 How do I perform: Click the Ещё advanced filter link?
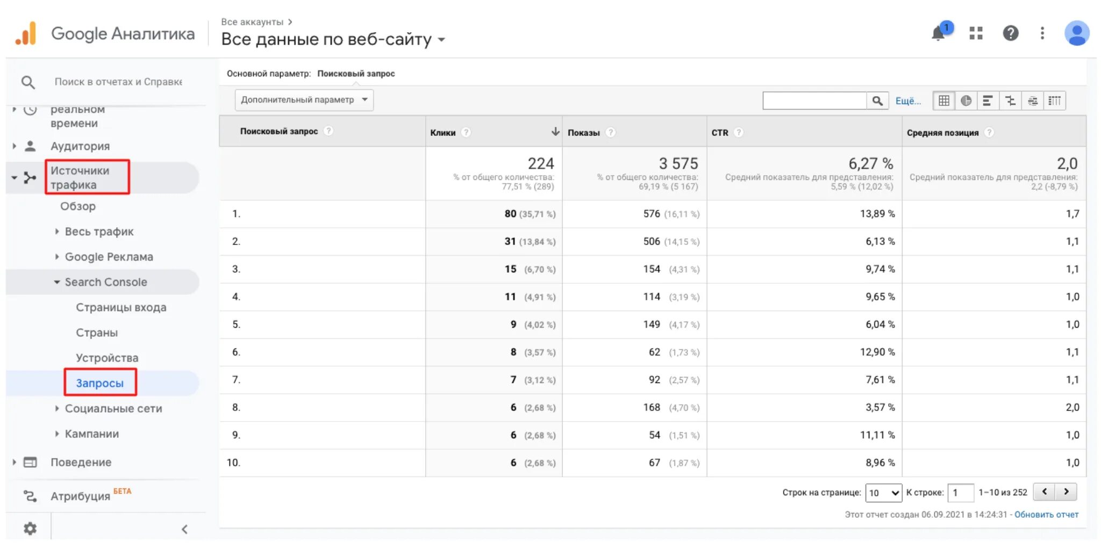[x=908, y=101]
